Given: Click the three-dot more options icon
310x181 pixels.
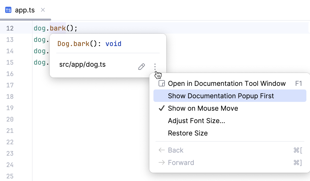Looking at the screenshot, I should point(155,67).
